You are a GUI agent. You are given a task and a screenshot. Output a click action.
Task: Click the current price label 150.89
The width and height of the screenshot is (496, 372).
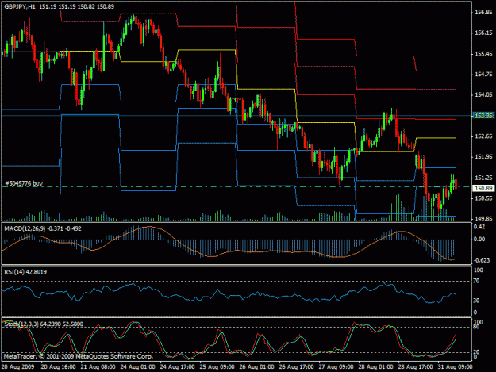483,188
